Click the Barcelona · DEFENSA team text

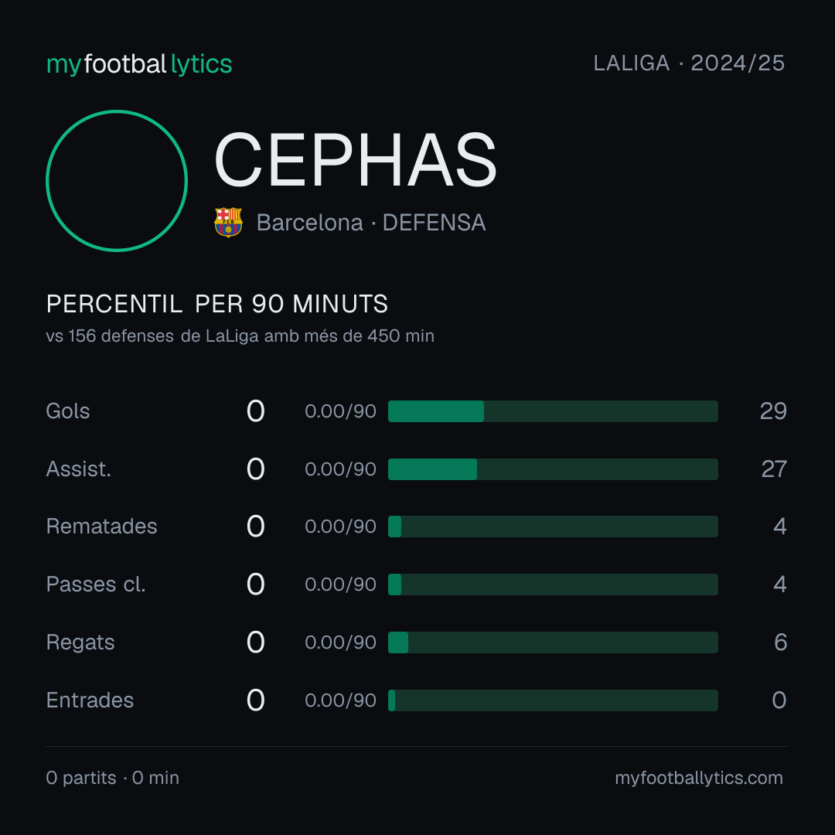pyautogui.click(x=371, y=223)
